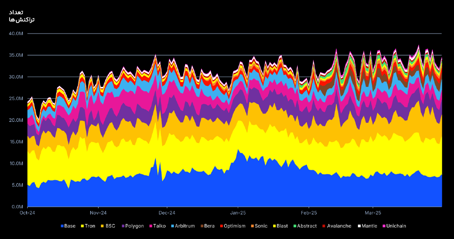This screenshot has height=239, width=454.
Task: Click the Dec-24 x-axis label
Action: coord(167,213)
